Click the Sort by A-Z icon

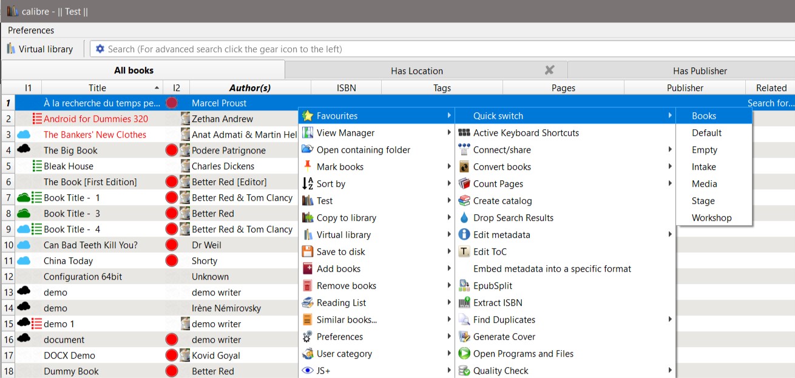(x=308, y=184)
